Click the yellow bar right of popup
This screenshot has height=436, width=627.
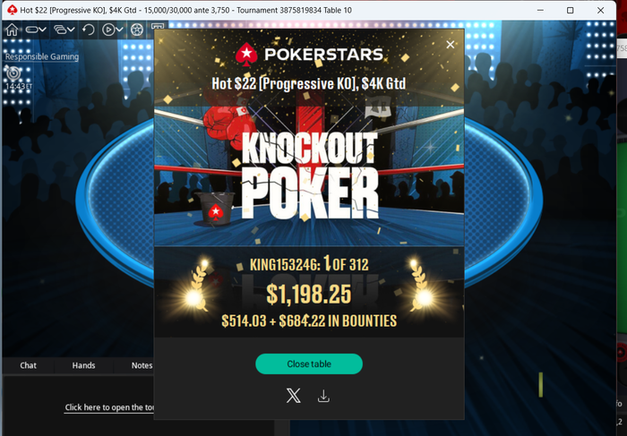(x=541, y=385)
